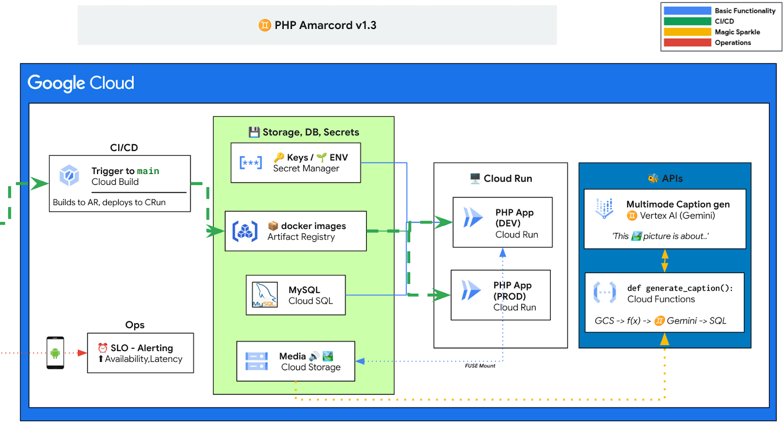Select the Vertex AI icon
Viewport: 784px width, 433px height.
pos(604,208)
